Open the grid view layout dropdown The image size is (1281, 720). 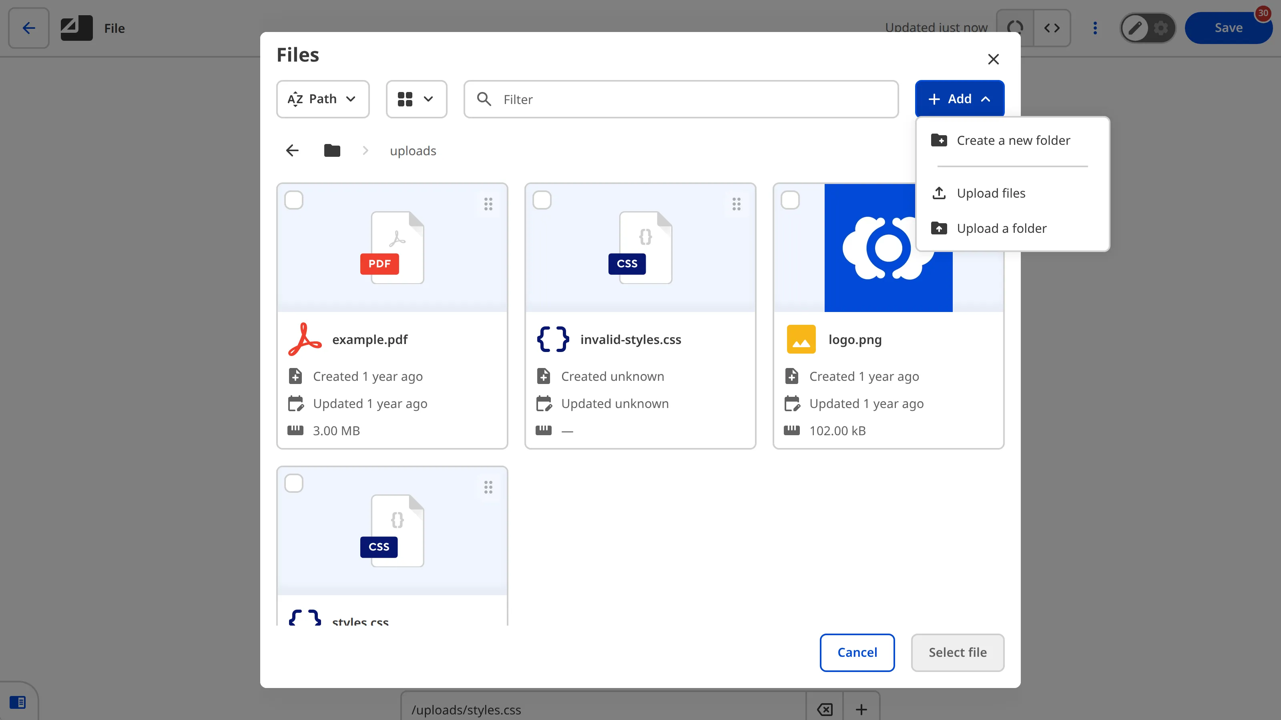tap(416, 99)
